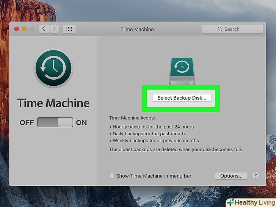Click the magnifying glass search icon
This screenshot has height=207, width=276.
click(x=220, y=29)
